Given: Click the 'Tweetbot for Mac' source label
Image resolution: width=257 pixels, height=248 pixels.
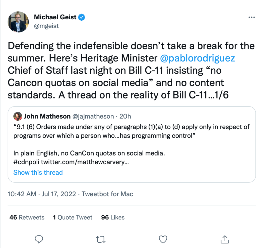Looking at the screenshot, I should click(x=107, y=194).
